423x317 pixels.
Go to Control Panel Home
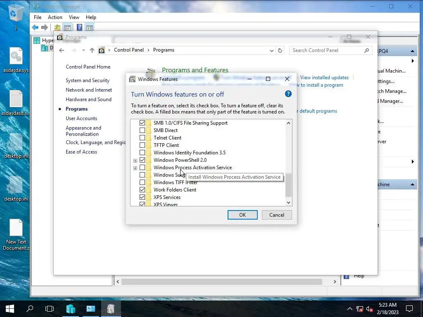88,67
